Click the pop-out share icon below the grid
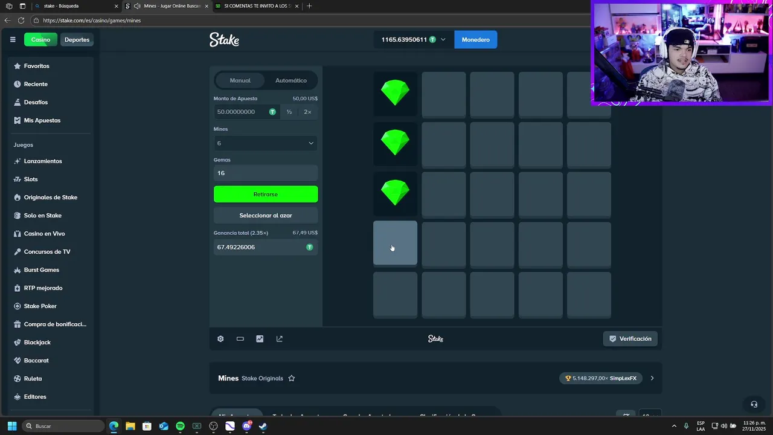773x435 pixels. 280,339
